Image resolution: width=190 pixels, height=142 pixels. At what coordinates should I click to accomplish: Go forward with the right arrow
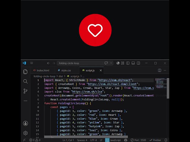(x=54, y=63)
